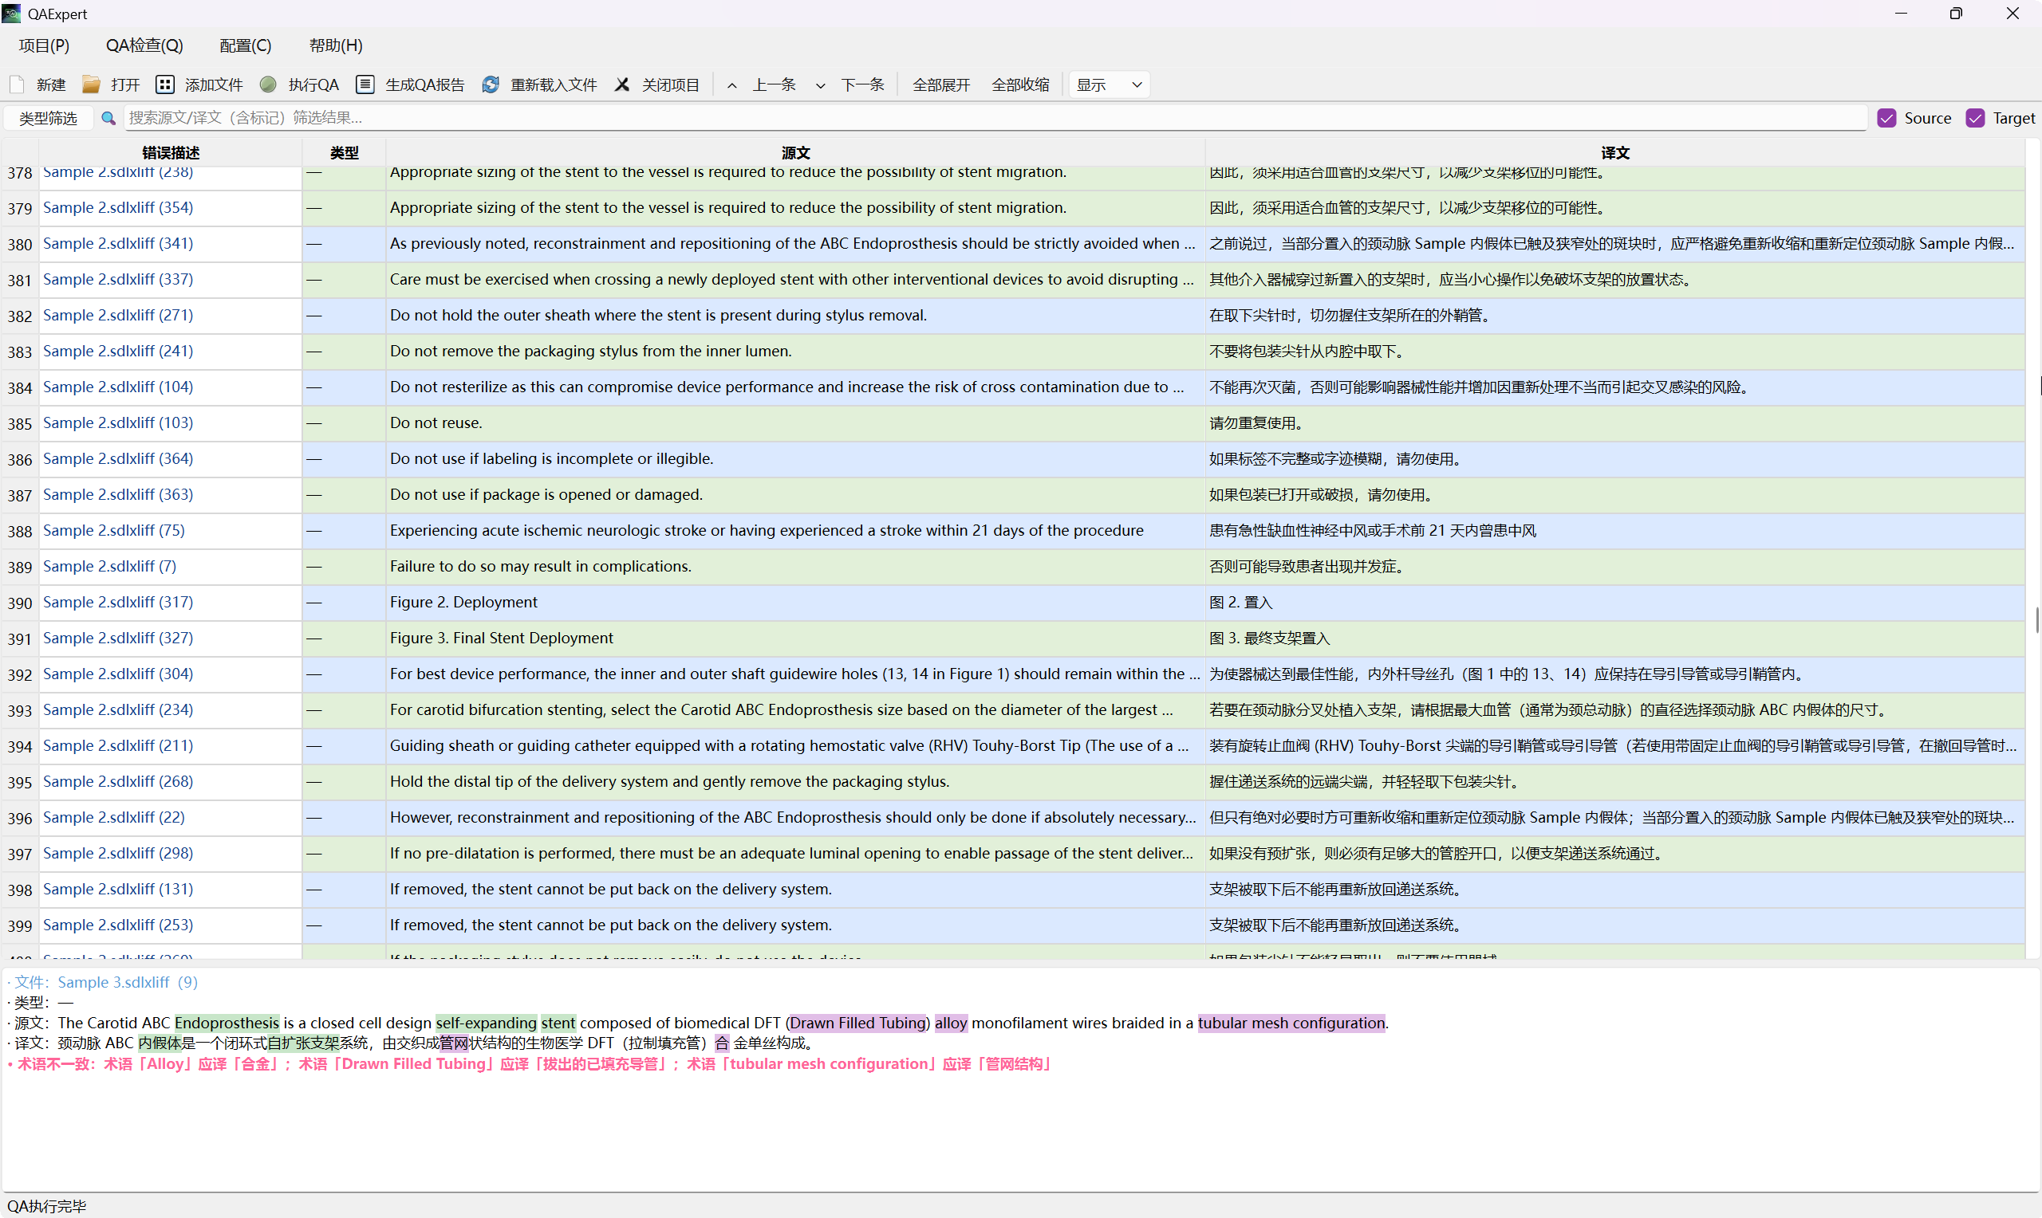The width and height of the screenshot is (2042, 1218).
Task: Click source text 'Figure 2. Deployment'
Action: [x=463, y=603]
